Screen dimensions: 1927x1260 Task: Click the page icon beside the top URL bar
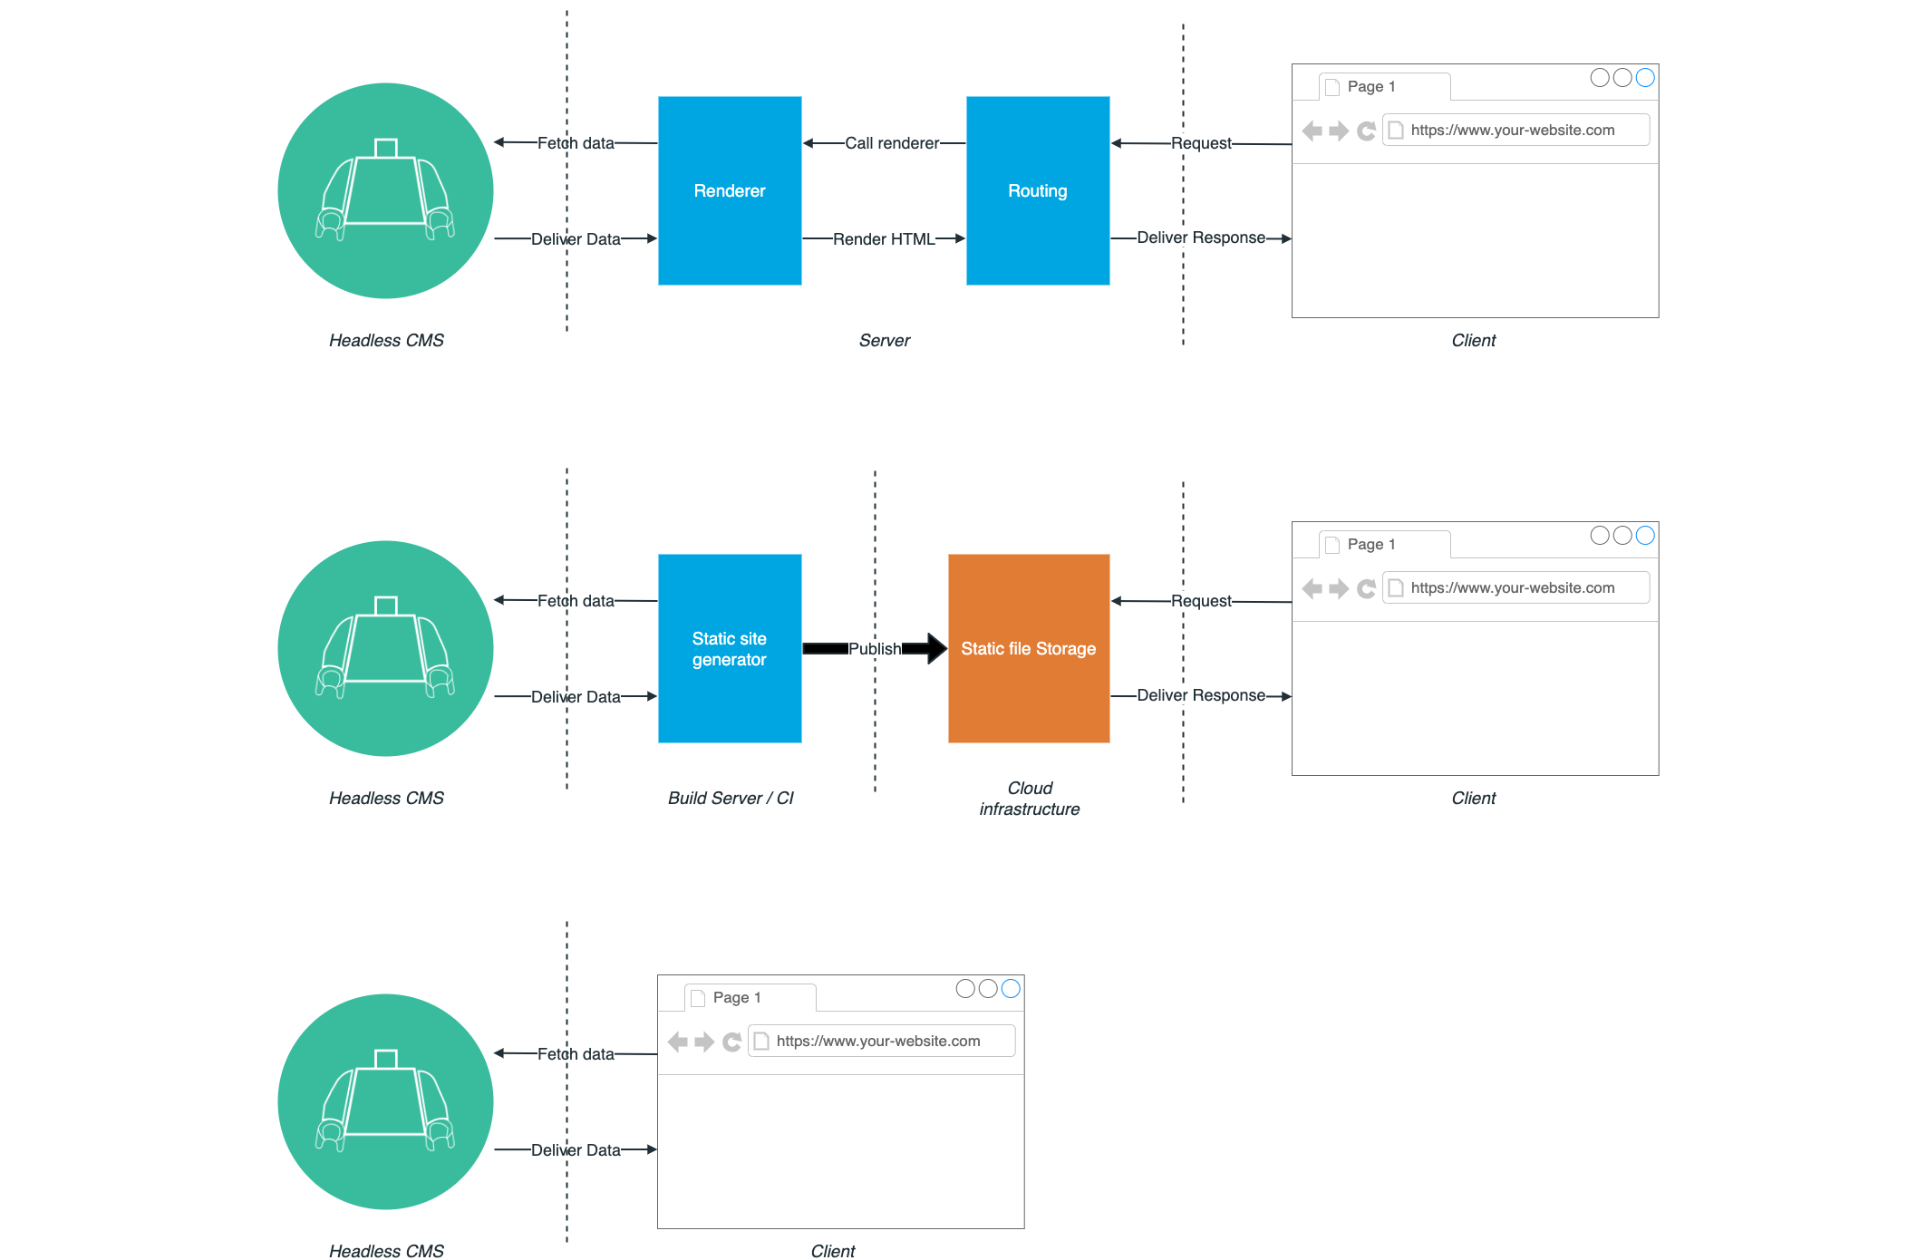click(x=1394, y=130)
